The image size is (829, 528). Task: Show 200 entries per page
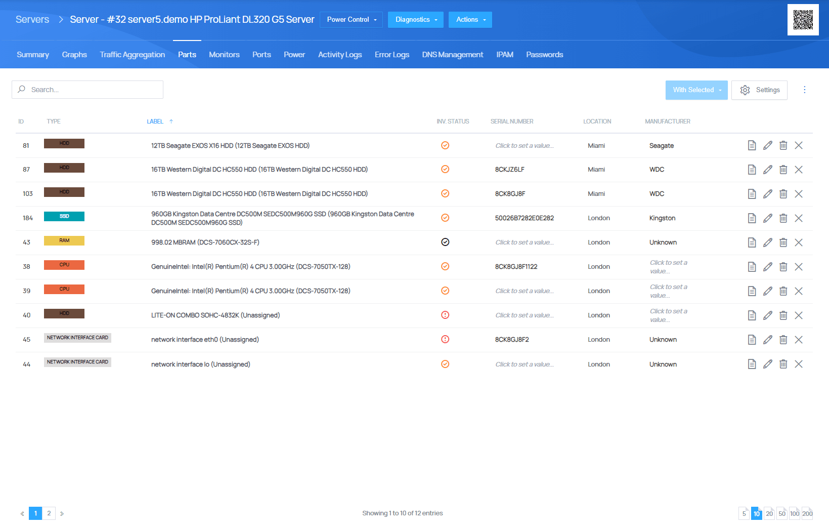[807, 513]
